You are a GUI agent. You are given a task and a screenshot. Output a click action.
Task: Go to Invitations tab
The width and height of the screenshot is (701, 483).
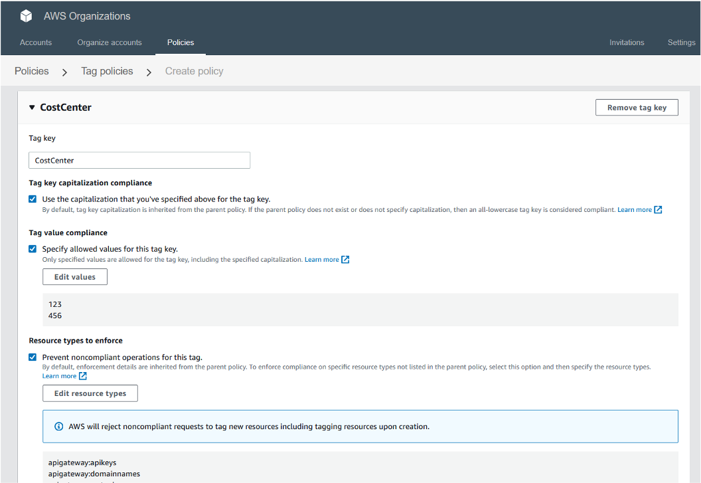pos(627,43)
